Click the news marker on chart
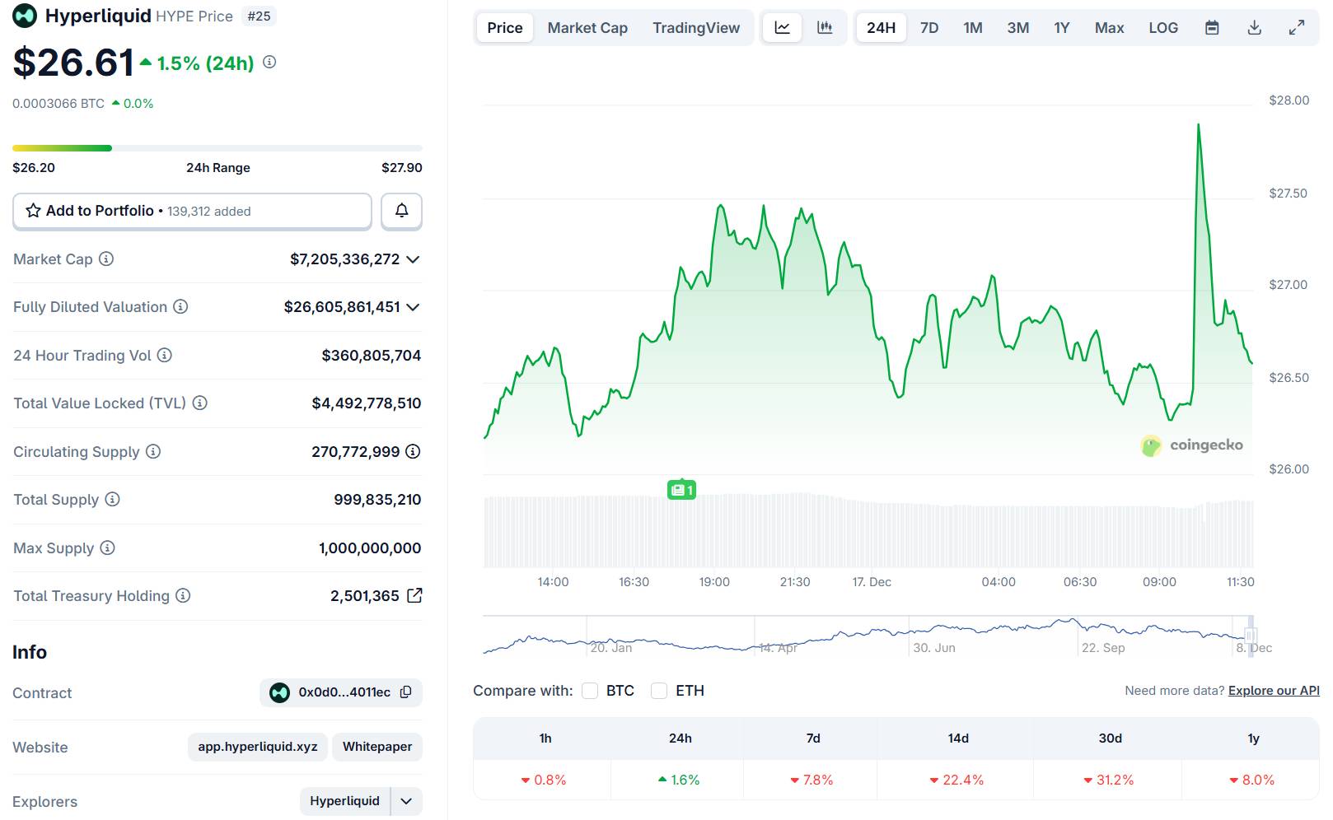The height and width of the screenshot is (820, 1333). (681, 490)
